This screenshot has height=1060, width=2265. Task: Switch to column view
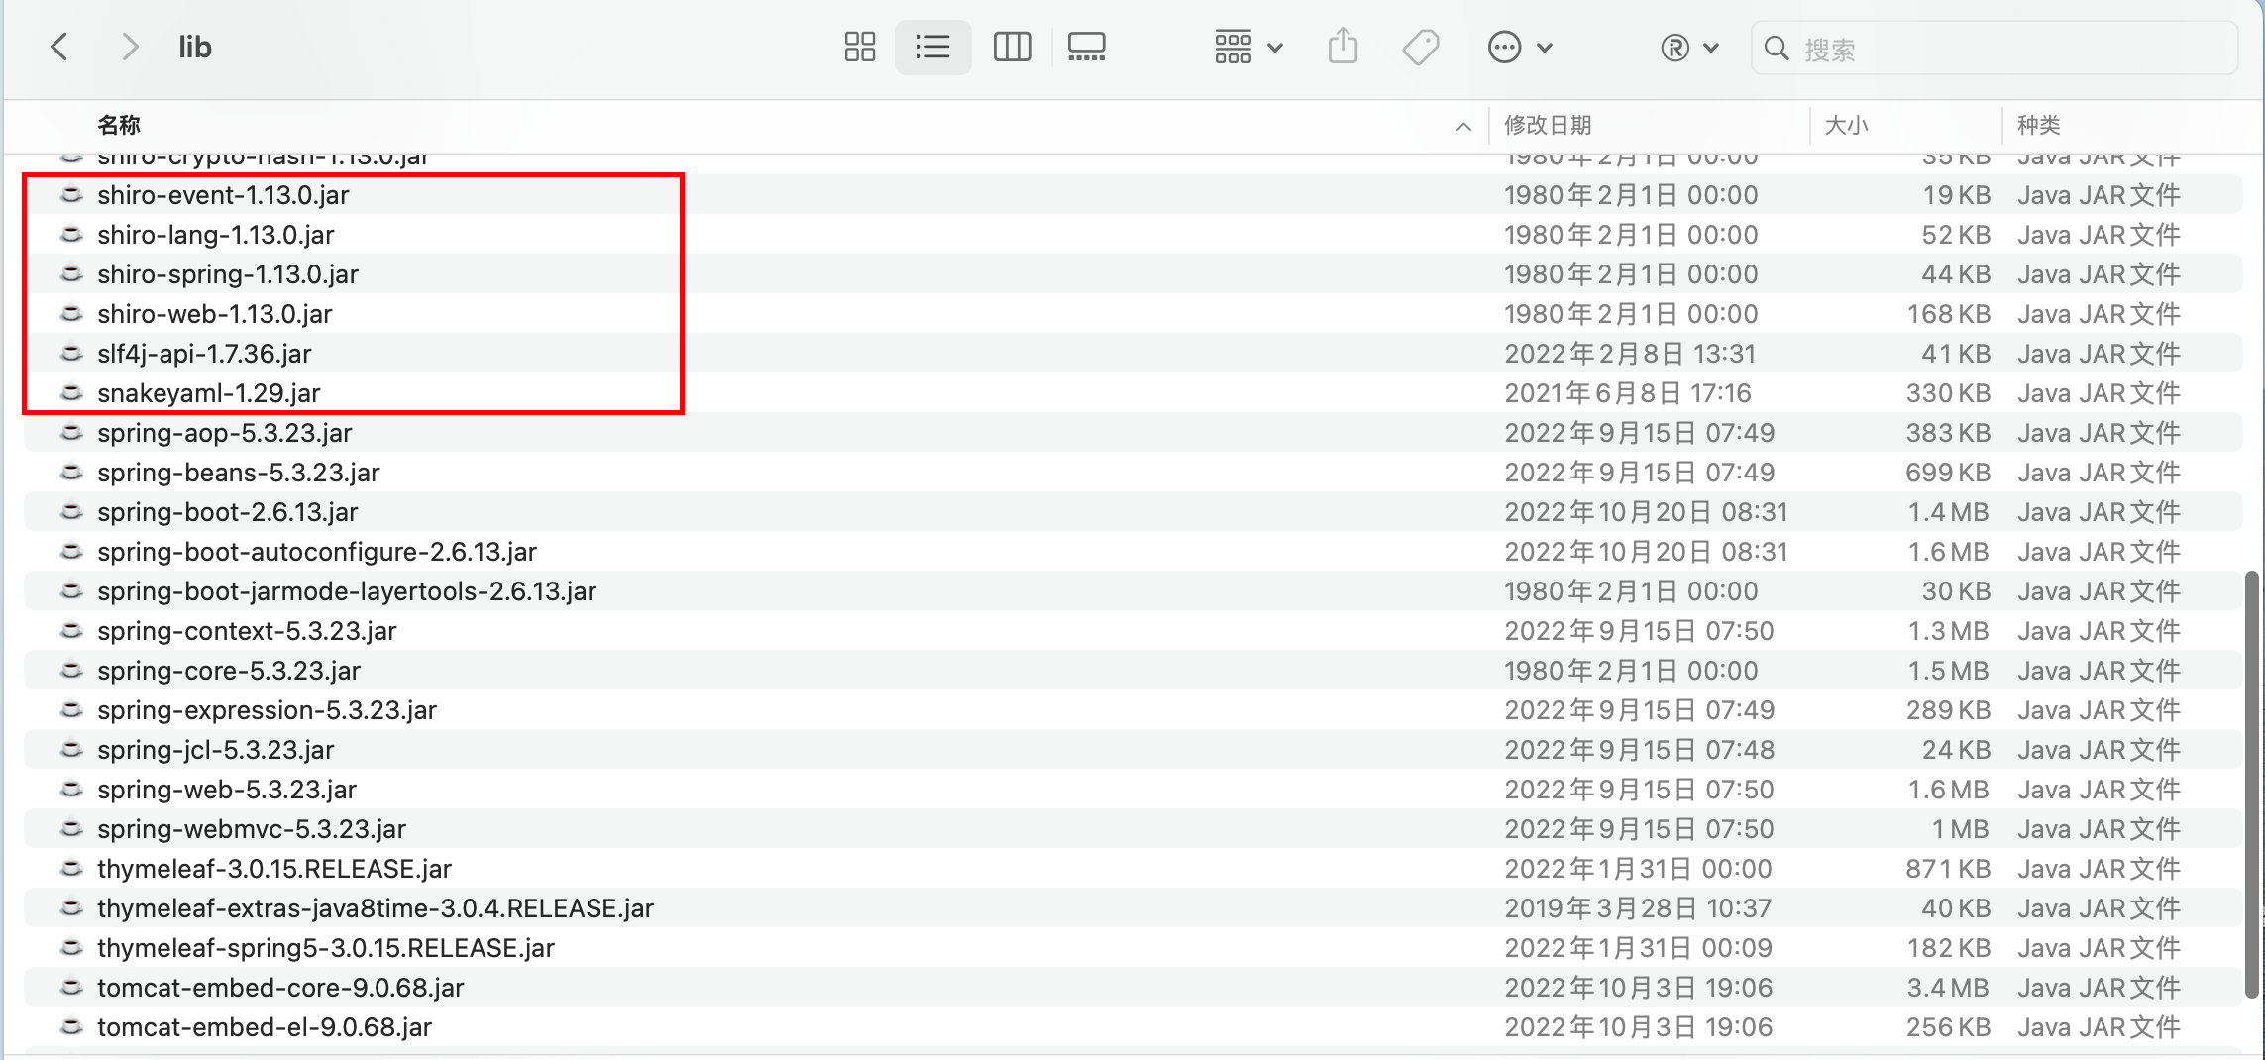point(1012,47)
